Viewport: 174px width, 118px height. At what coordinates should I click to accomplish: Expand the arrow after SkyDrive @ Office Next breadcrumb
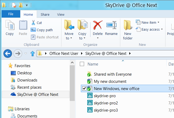[130, 54]
